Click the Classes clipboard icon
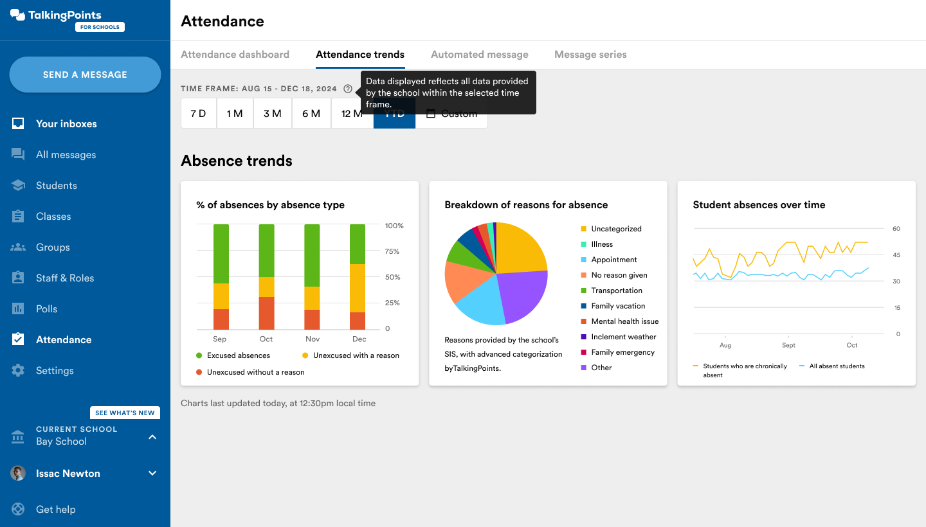The width and height of the screenshot is (926, 527). (x=18, y=216)
